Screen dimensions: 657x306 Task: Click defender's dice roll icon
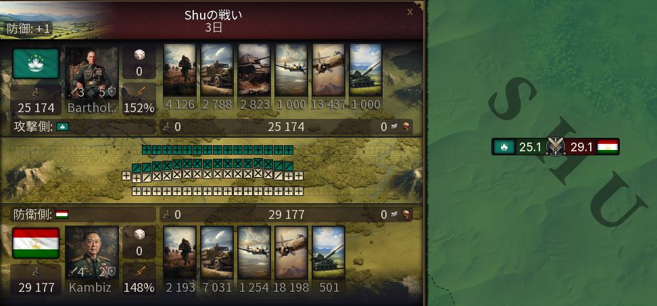[x=139, y=234]
